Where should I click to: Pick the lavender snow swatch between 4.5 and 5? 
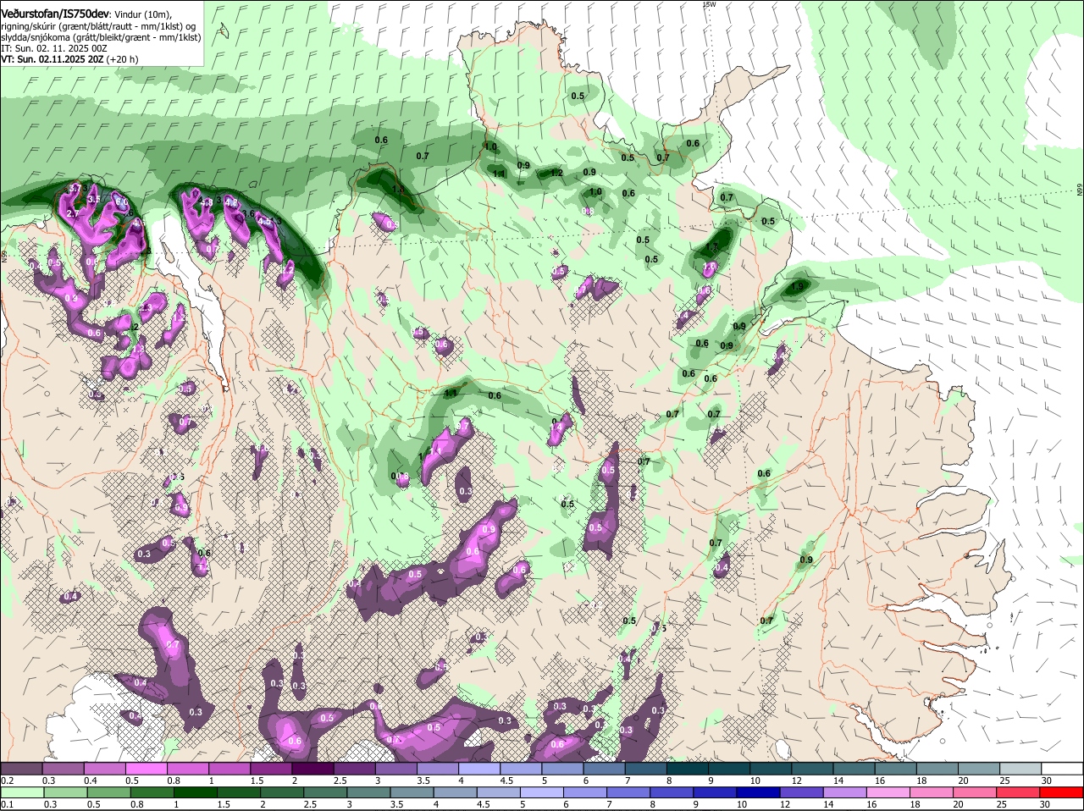point(519,768)
